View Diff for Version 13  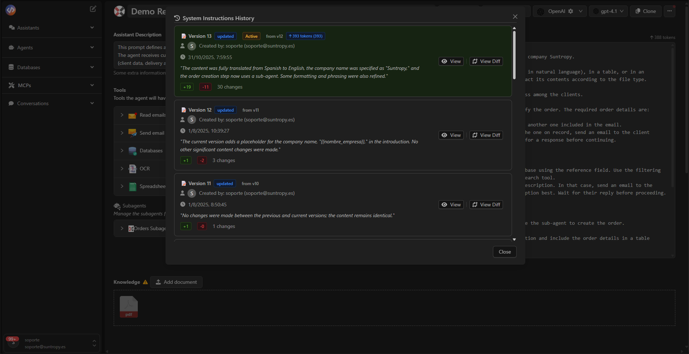click(x=486, y=61)
